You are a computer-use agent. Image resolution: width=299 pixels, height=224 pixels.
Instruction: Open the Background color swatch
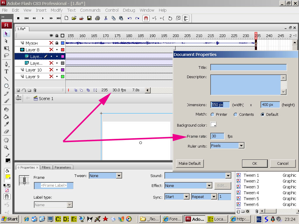[x=213, y=125]
